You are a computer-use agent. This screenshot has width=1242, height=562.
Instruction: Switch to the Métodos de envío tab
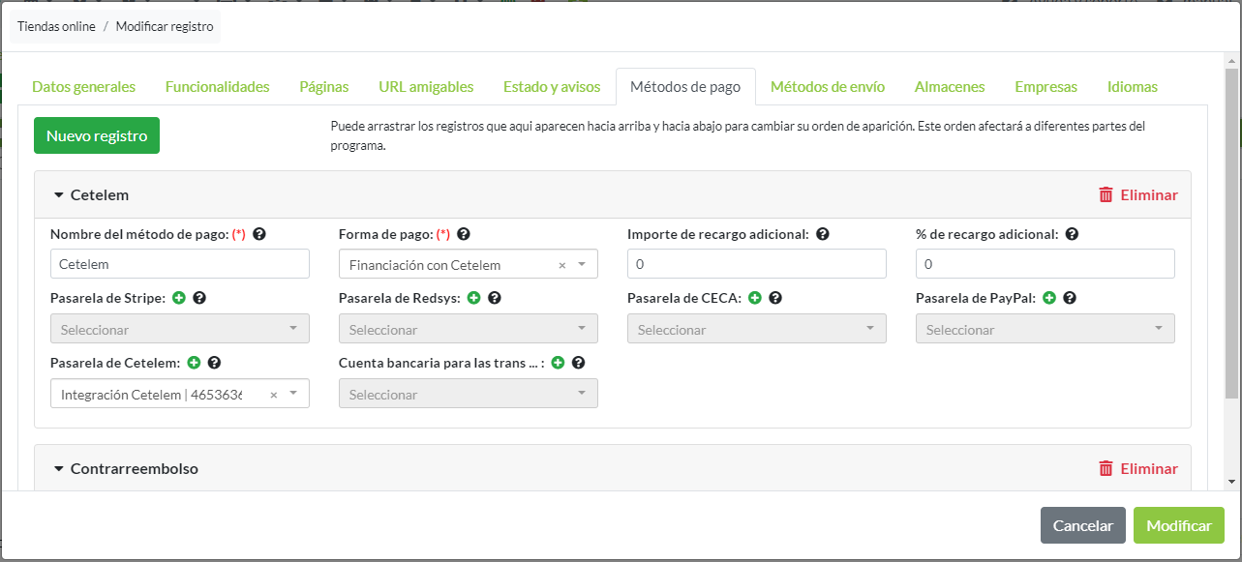827,87
